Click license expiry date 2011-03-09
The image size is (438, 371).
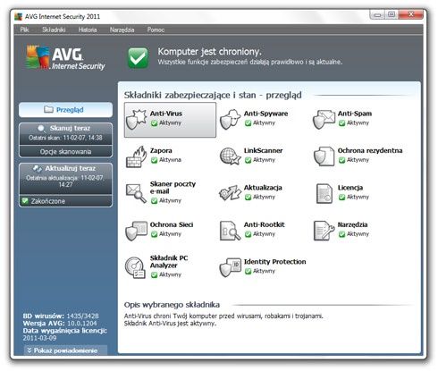[39, 338]
